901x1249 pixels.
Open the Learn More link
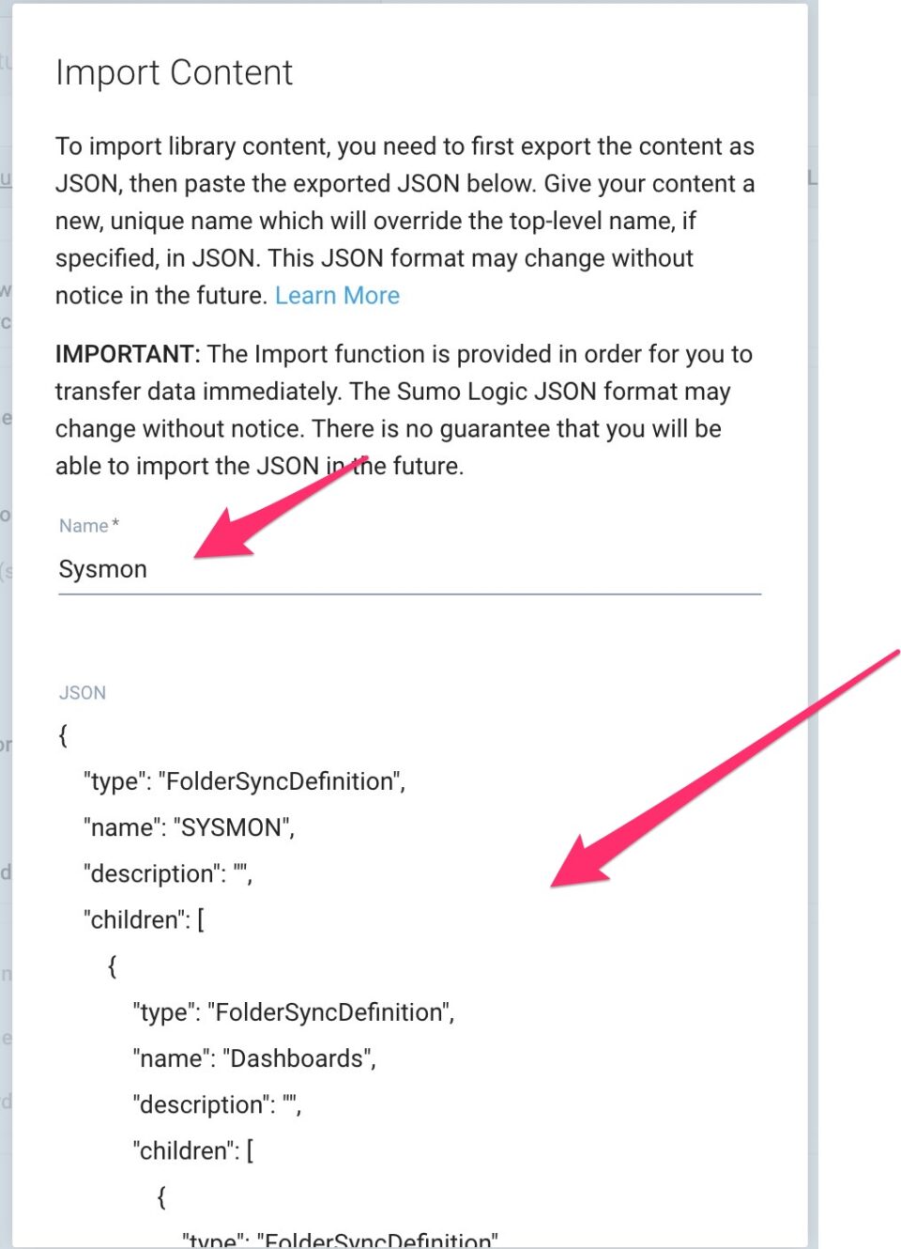(337, 295)
